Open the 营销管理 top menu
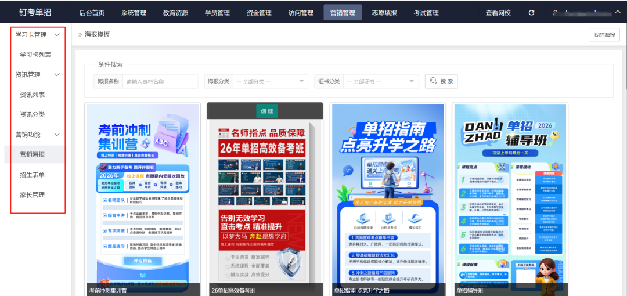 point(343,13)
